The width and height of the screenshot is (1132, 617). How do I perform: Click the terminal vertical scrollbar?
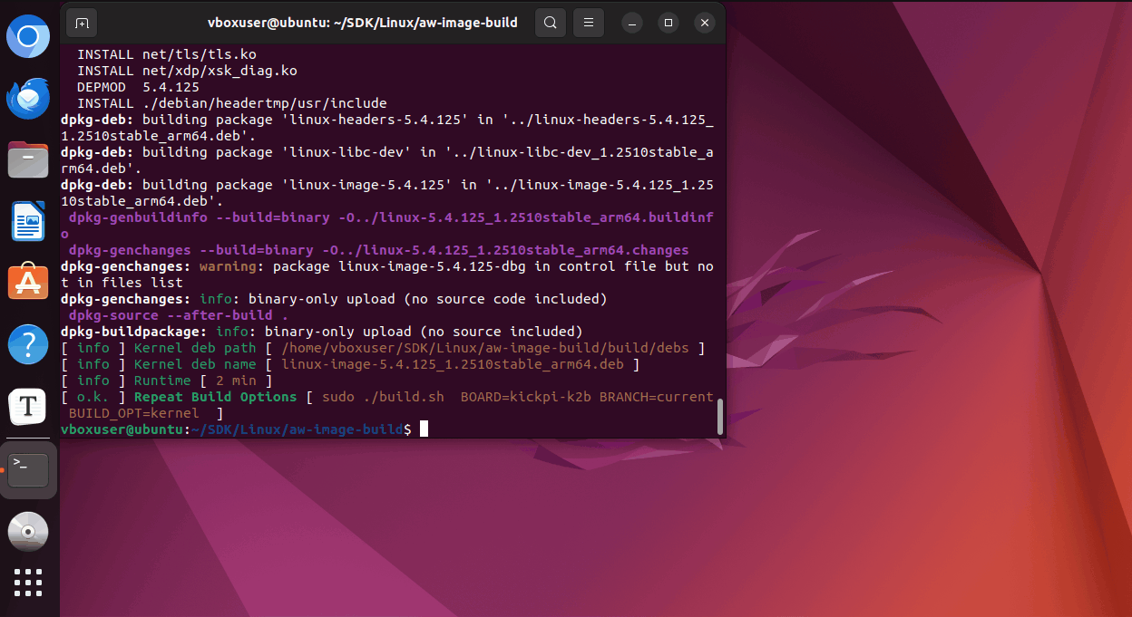click(x=720, y=416)
